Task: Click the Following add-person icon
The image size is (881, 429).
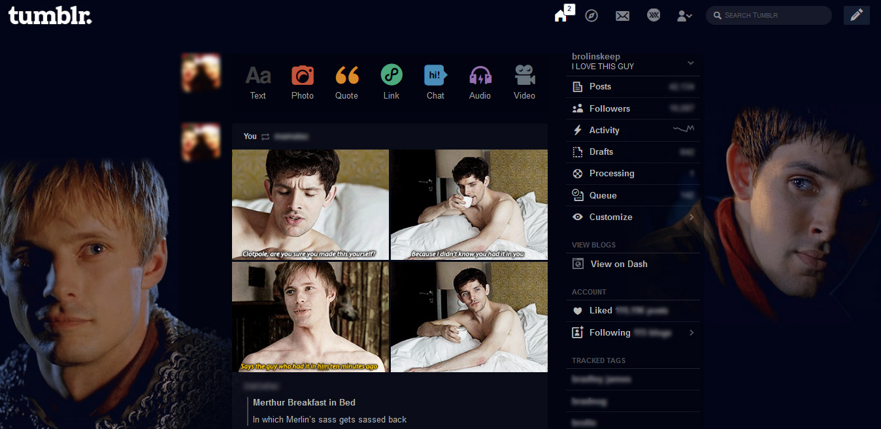Action: 577,332
